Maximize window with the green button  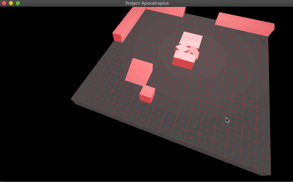[18, 3]
